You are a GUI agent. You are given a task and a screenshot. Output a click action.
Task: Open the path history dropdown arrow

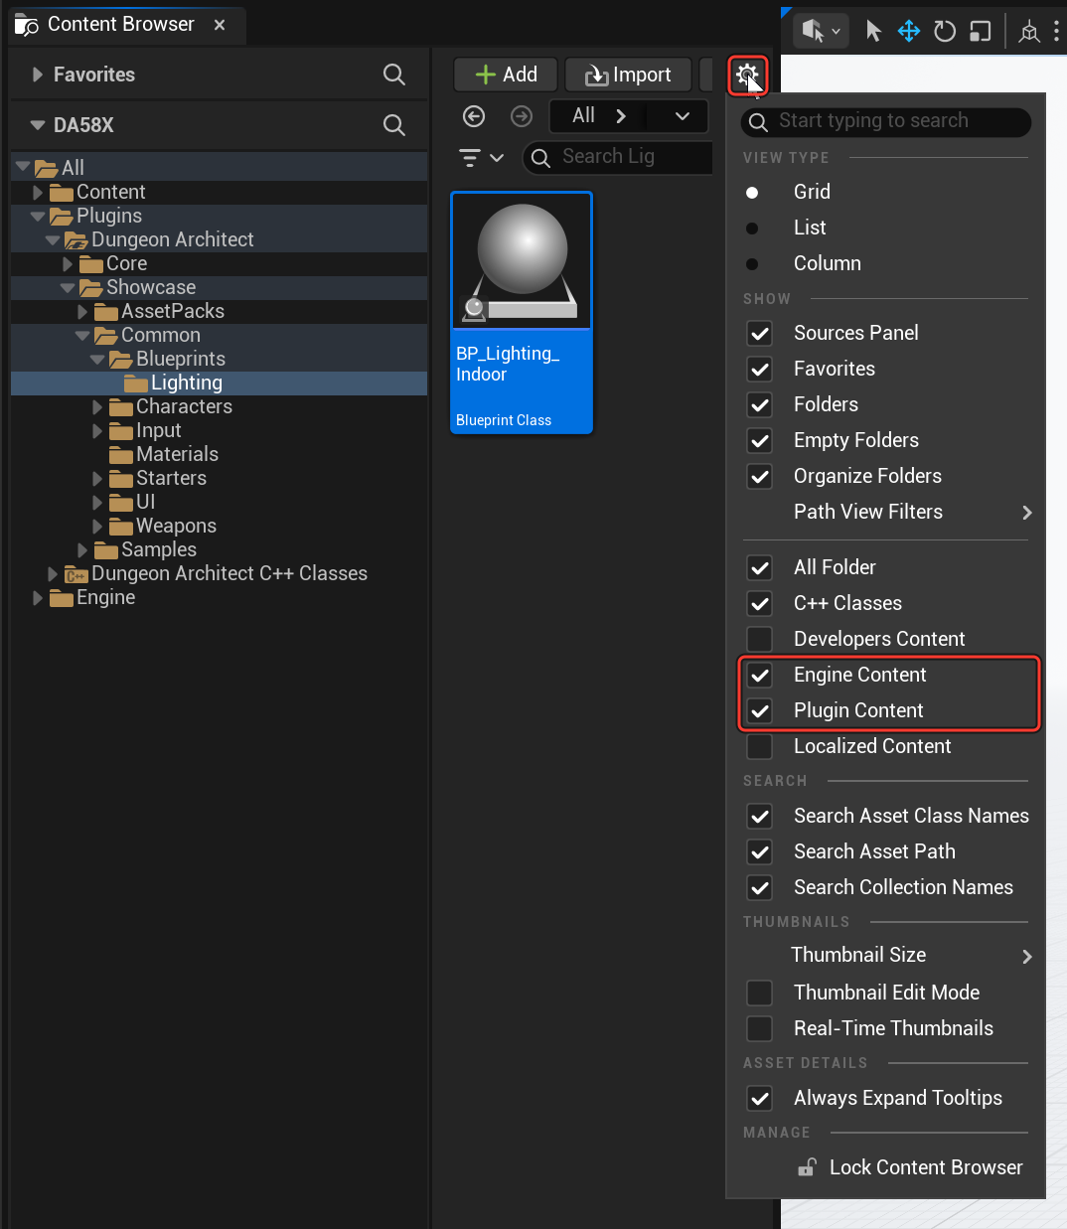(x=683, y=116)
